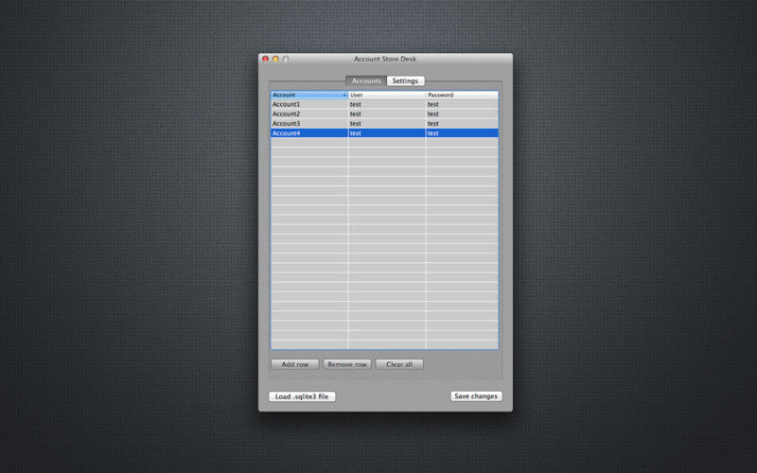Viewport: 757px width, 473px height.
Task: Click the Clear all button
Action: click(399, 364)
